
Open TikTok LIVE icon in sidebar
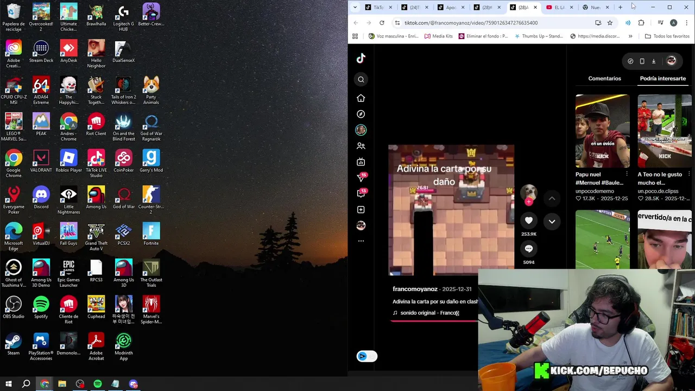(x=361, y=162)
